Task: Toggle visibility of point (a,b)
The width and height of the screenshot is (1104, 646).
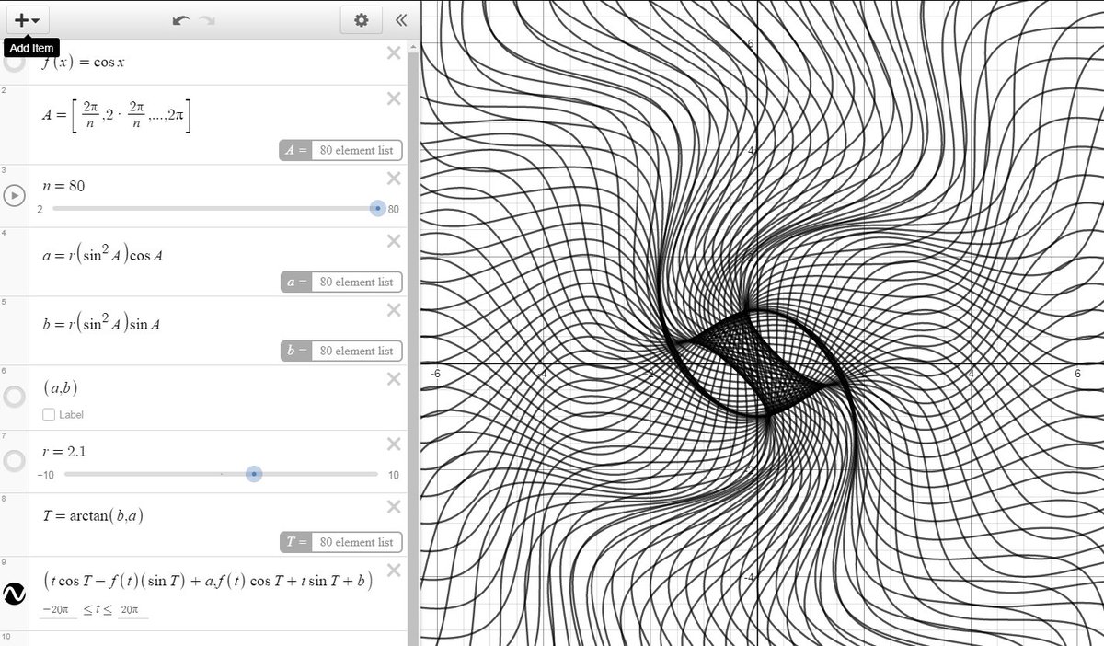Action: pos(15,397)
